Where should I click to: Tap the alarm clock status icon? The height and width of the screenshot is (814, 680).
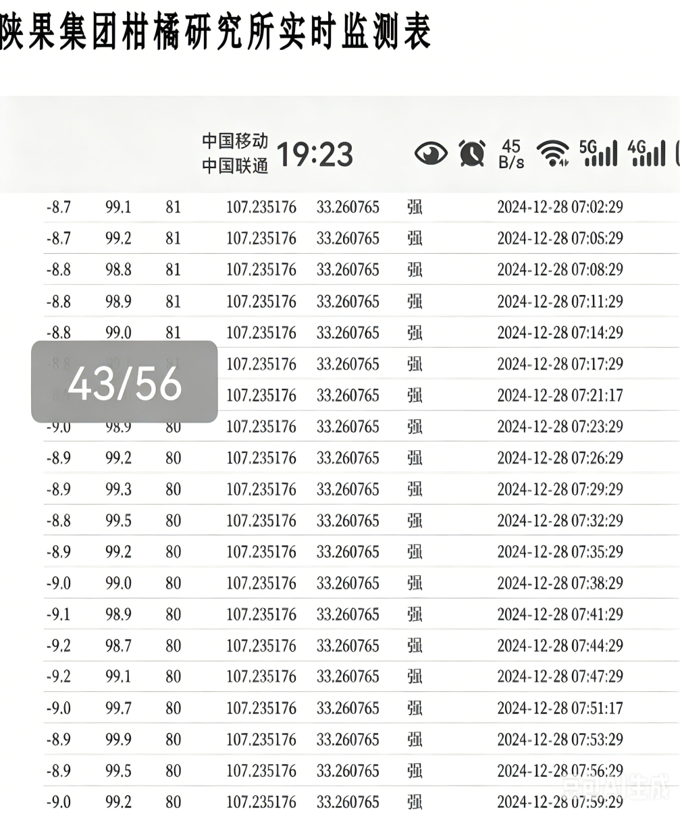(472, 153)
